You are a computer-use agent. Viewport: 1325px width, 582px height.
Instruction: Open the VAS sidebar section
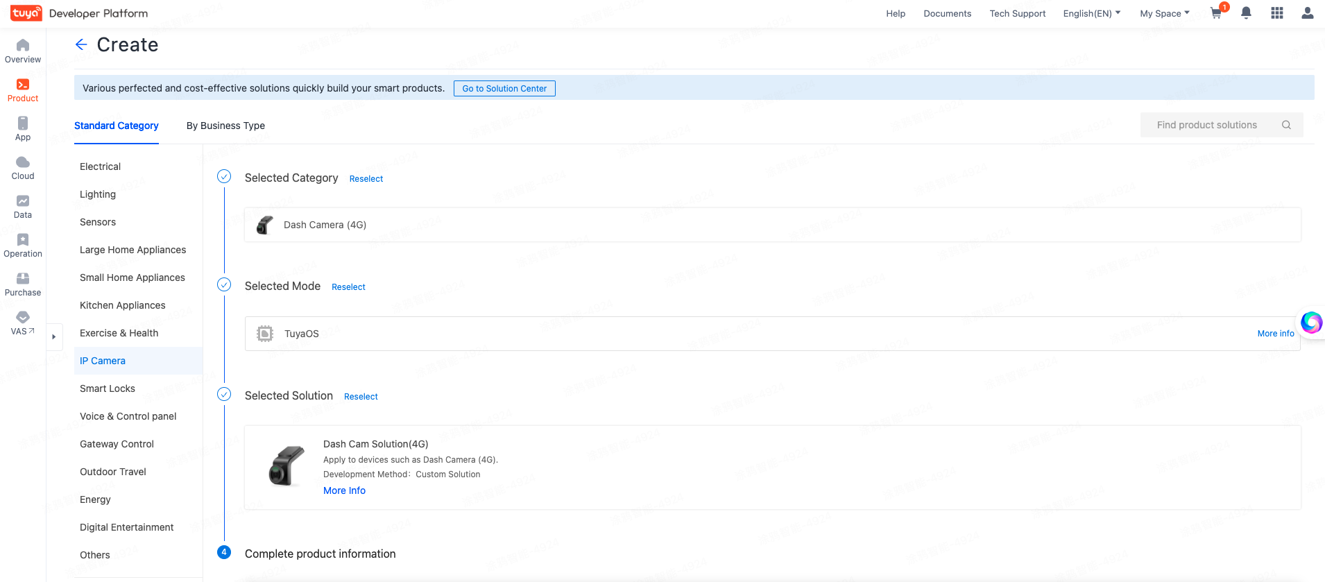pos(23,323)
